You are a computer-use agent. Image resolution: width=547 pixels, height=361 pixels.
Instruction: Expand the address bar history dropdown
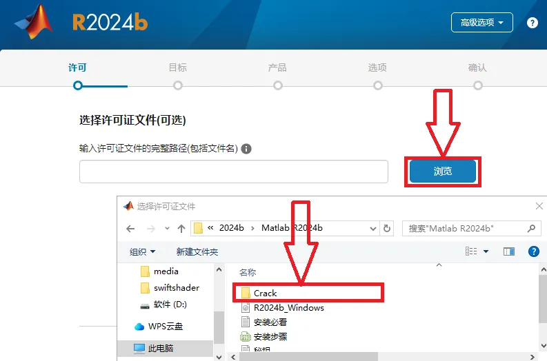pos(373,229)
